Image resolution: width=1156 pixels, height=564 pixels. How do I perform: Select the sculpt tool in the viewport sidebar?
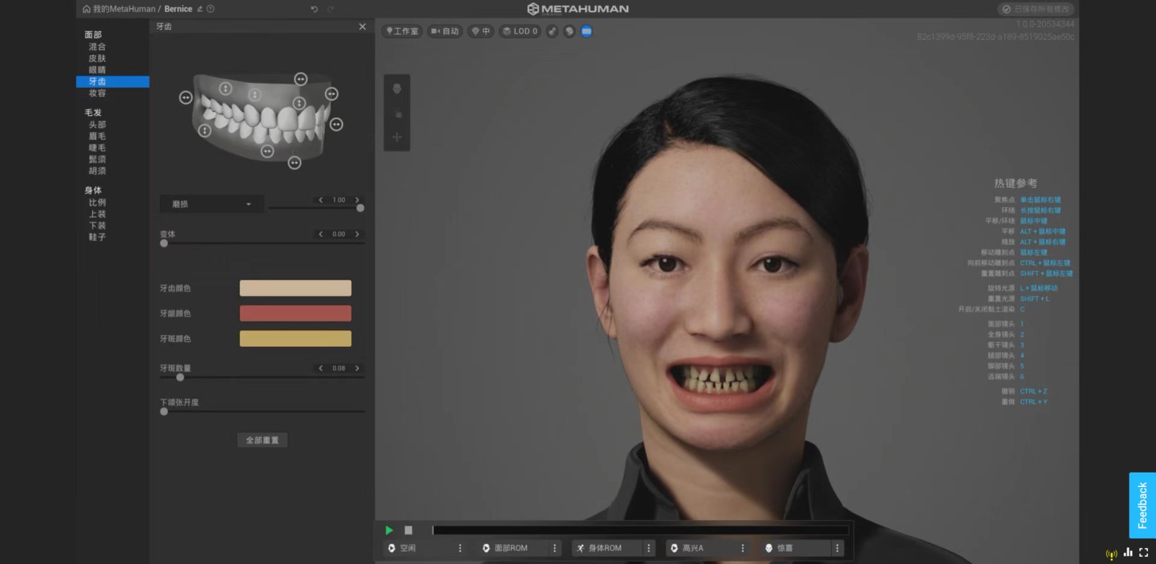397,114
